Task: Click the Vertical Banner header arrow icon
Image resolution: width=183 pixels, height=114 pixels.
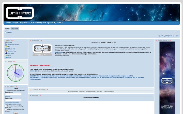Action: click(x=157, y=41)
